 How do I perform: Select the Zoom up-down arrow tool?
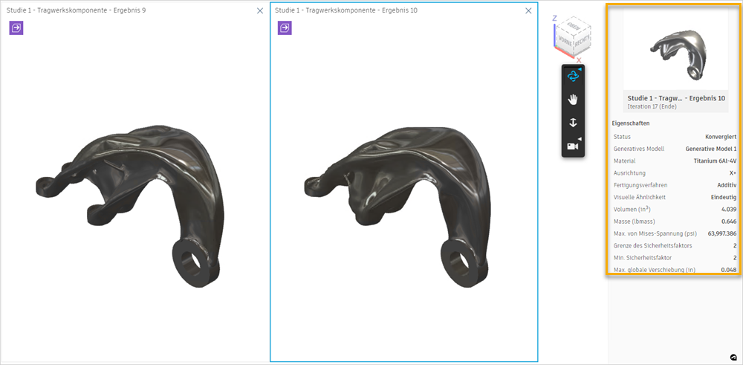point(573,123)
